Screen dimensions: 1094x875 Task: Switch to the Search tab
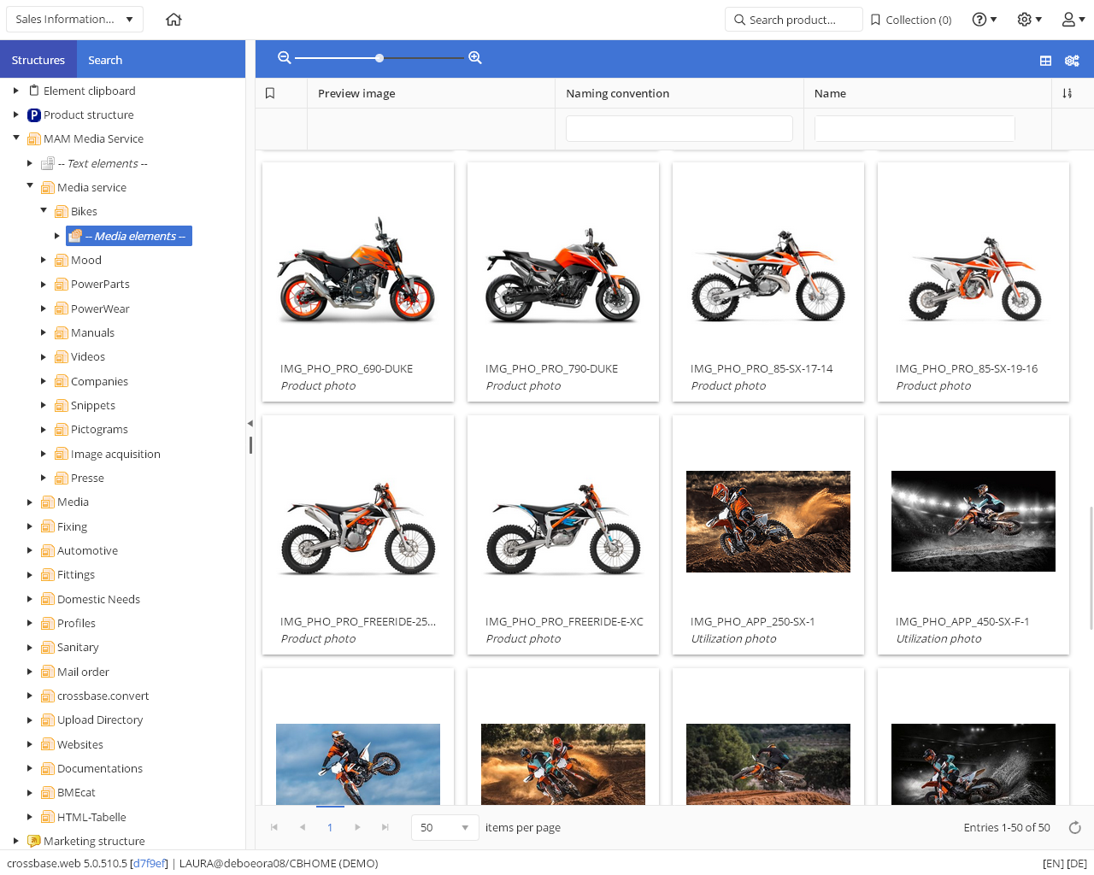(105, 60)
